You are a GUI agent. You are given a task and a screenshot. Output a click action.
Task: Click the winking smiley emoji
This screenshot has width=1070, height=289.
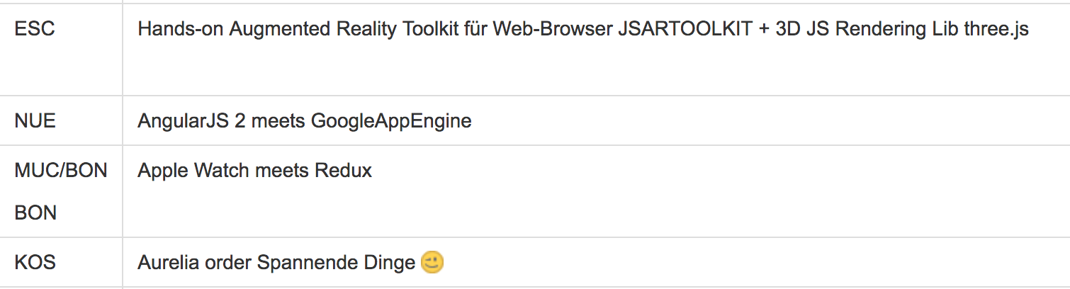point(432,263)
